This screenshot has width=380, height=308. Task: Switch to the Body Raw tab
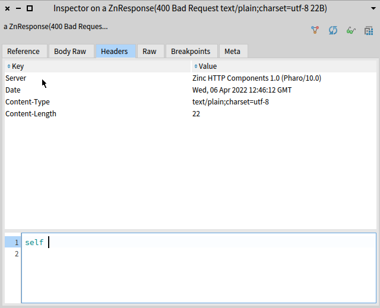click(x=70, y=51)
